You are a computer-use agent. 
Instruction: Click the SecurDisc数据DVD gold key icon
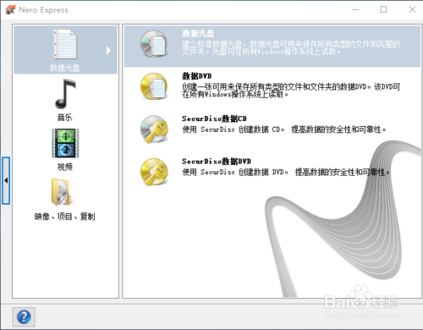[154, 172]
